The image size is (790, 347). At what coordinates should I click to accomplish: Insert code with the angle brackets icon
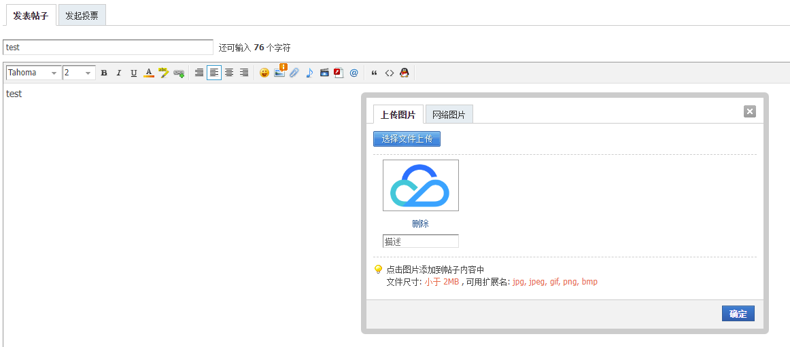click(x=390, y=73)
